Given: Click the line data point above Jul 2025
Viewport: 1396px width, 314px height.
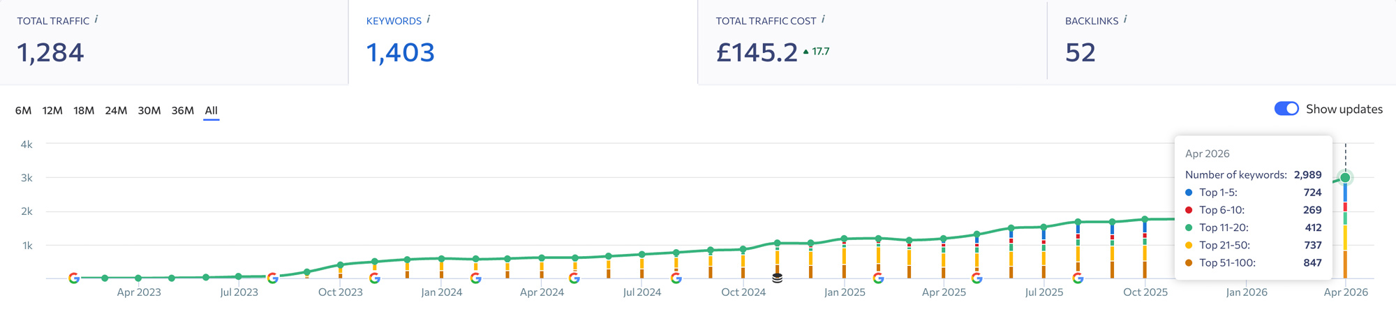Looking at the screenshot, I should click(1044, 227).
